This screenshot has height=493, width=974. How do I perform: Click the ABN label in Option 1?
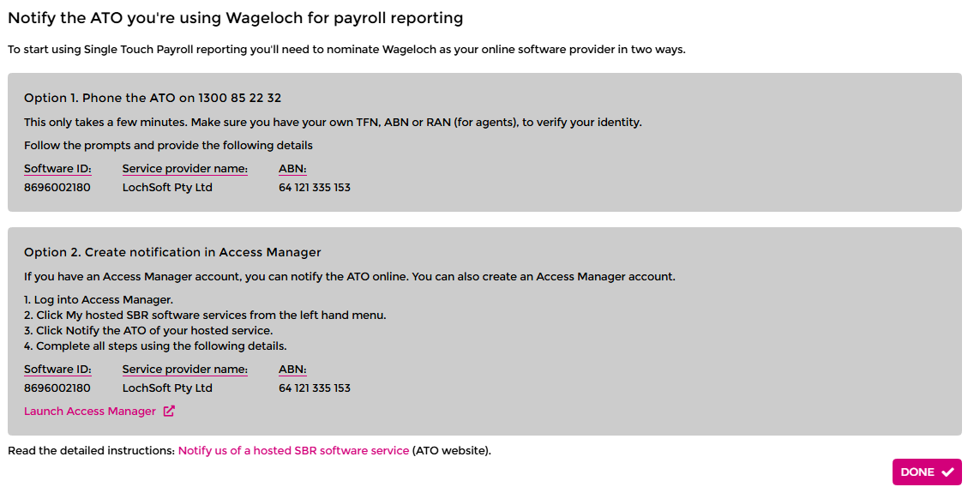tap(292, 169)
